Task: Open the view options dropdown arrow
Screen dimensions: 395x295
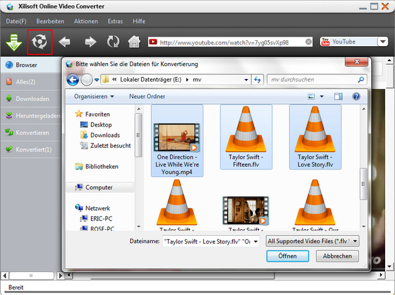Action: [322, 97]
